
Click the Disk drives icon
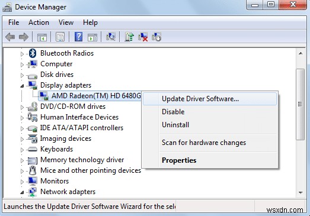pyautogui.click(x=33, y=76)
